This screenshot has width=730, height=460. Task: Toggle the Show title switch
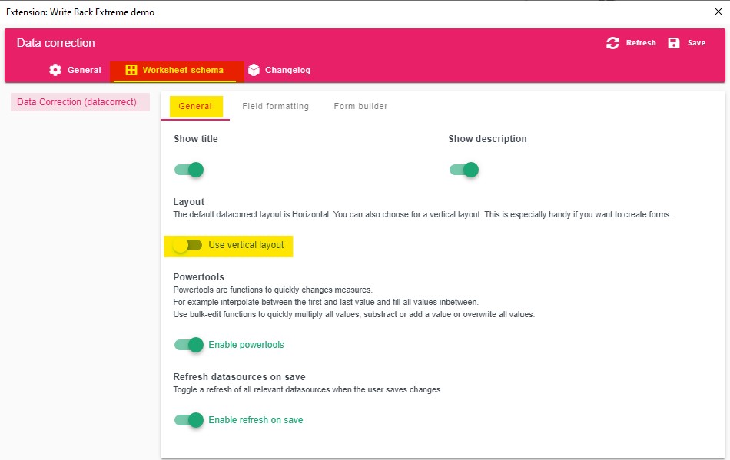click(189, 170)
